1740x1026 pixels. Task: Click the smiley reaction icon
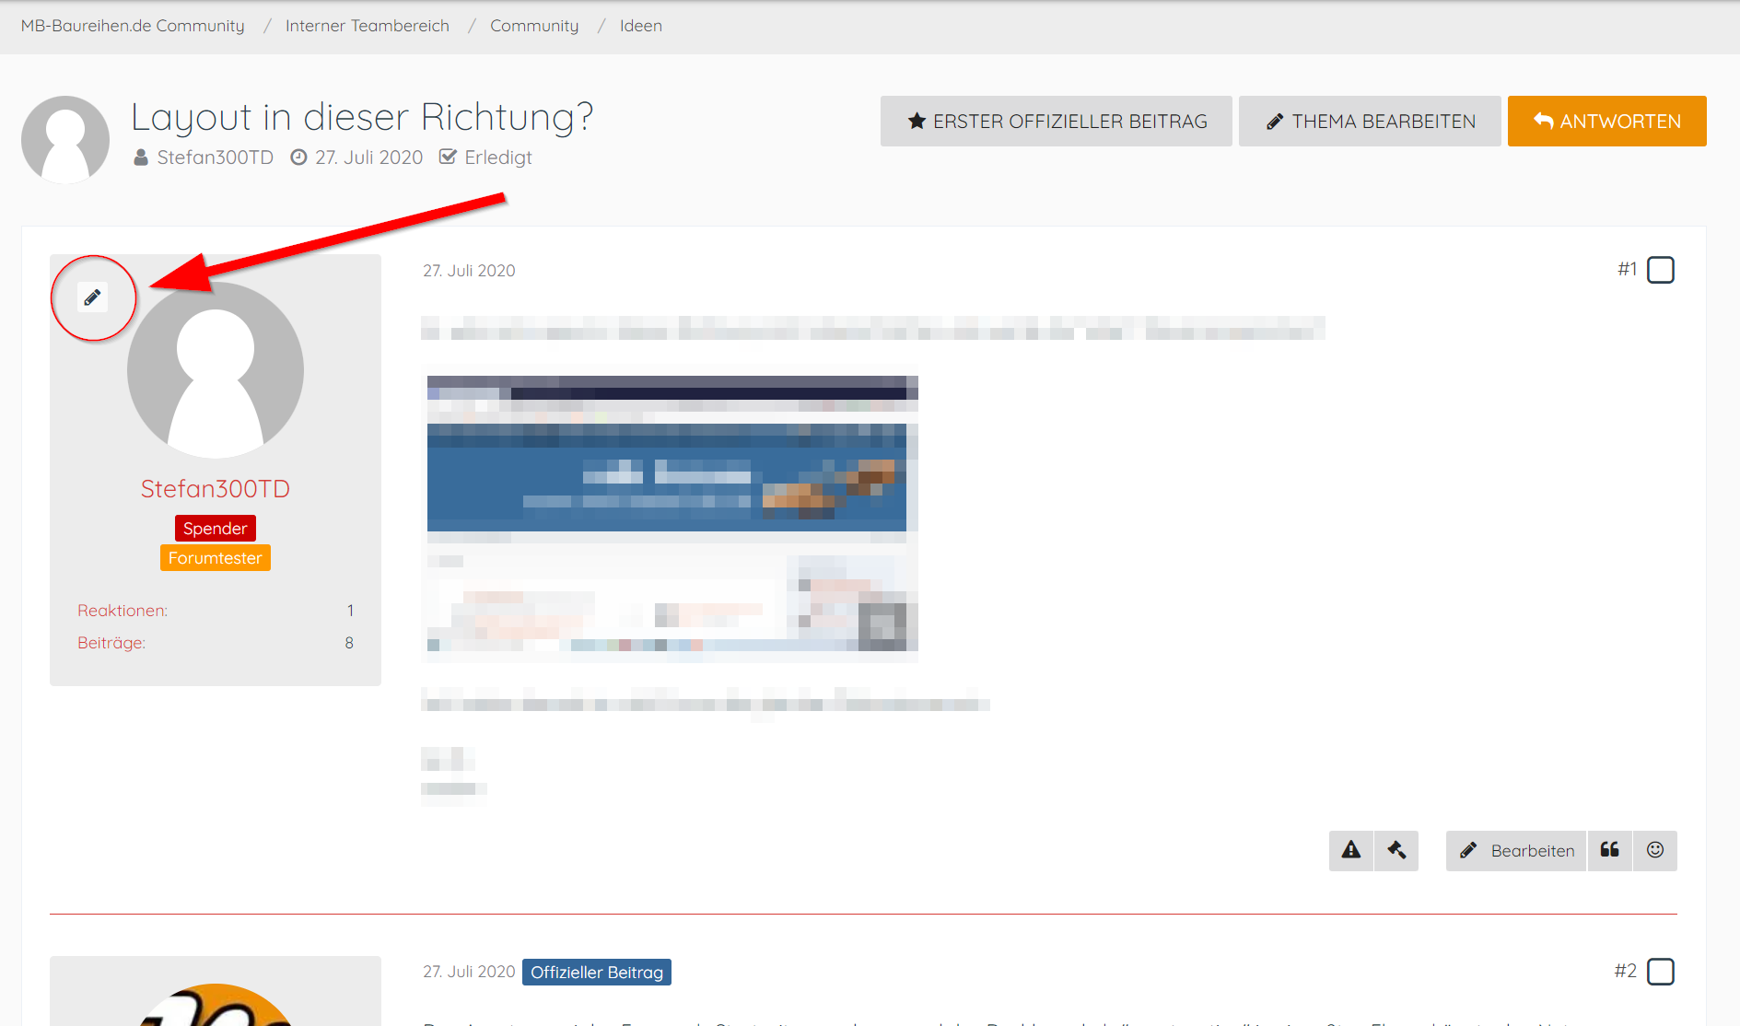click(x=1655, y=850)
